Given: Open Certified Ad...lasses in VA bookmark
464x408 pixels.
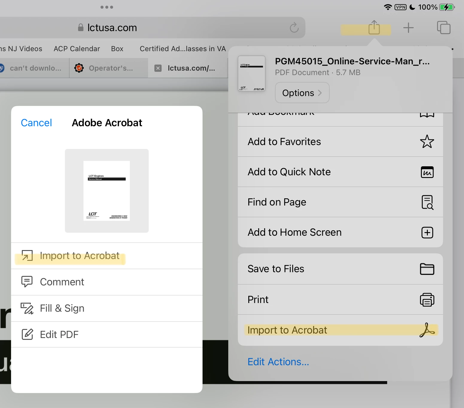Looking at the screenshot, I should pos(182,49).
